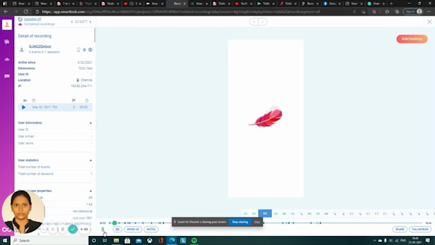Viewport: 435px width, 245px height.
Task: Open Task View on taskbar
Action: coord(104,241)
